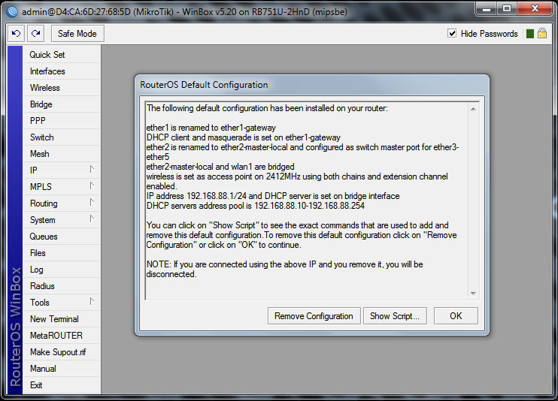Viewport: 558px width, 401px height.
Task: Toggle the Hide Passwords checkbox
Action: [x=452, y=34]
